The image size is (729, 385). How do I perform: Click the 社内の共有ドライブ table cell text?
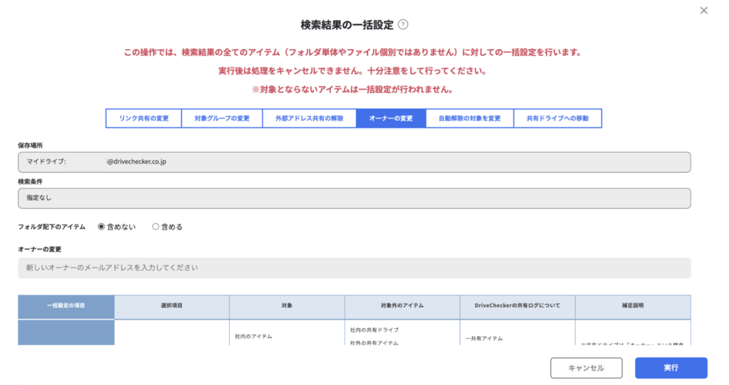click(374, 330)
